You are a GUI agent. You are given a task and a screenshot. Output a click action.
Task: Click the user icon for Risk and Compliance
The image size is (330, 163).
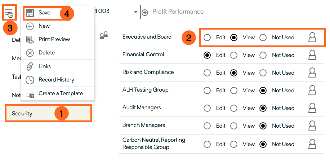click(312, 72)
